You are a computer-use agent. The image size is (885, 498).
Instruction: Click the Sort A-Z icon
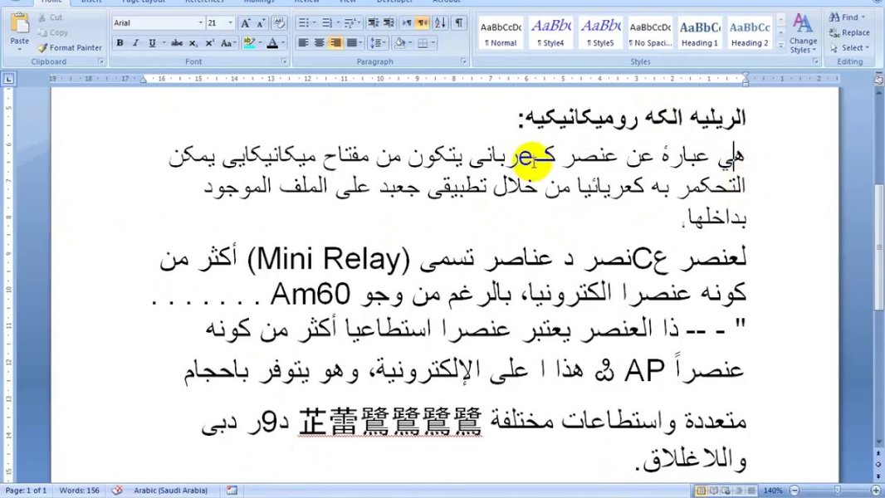click(x=441, y=23)
